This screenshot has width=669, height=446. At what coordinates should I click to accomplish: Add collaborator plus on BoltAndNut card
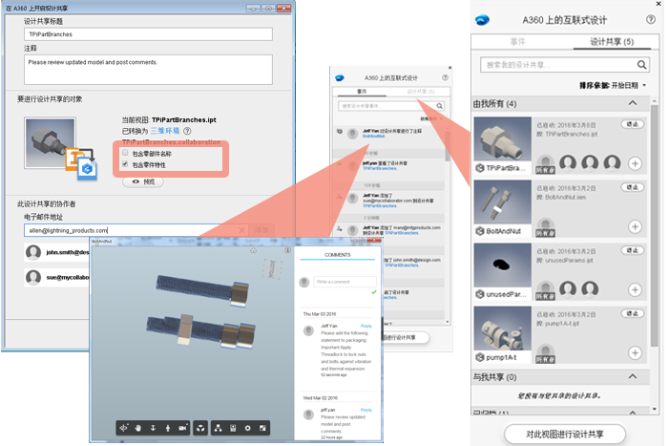point(635,226)
